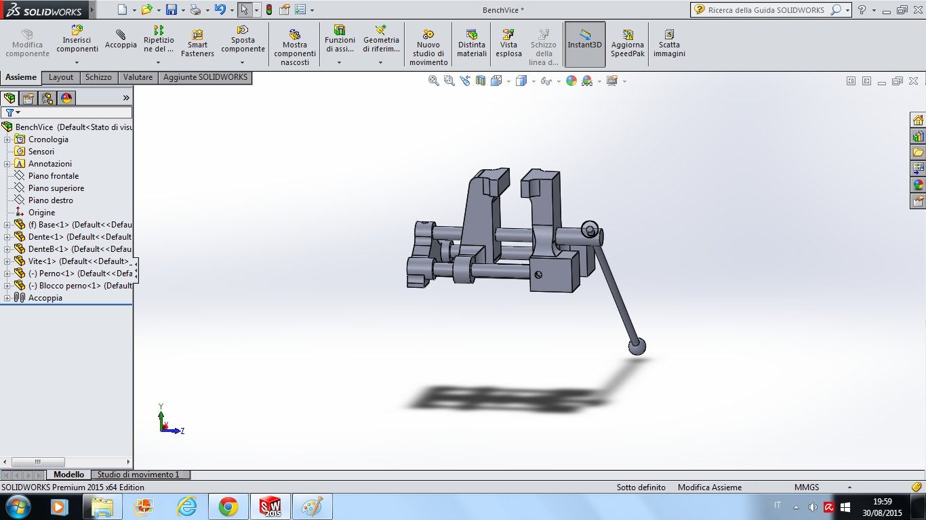The image size is (926, 520).
Task: Toggle Instant3D mode
Action: point(585,45)
